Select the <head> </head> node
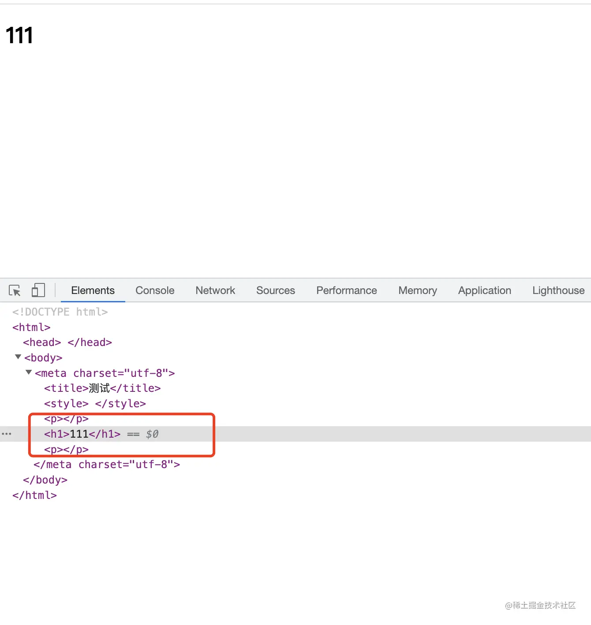Image resolution: width=591 pixels, height=625 pixels. (67, 342)
